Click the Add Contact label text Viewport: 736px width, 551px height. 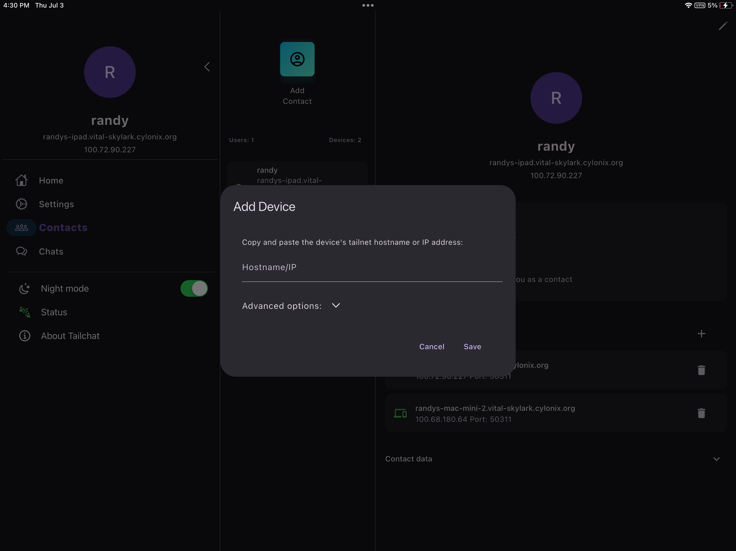coord(297,96)
